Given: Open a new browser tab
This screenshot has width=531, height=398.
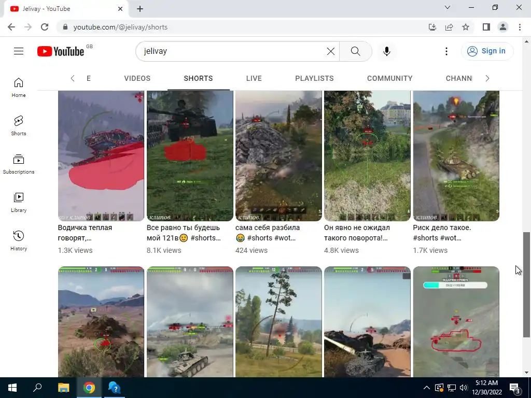Looking at the screenshot, I should click(140, 9).
